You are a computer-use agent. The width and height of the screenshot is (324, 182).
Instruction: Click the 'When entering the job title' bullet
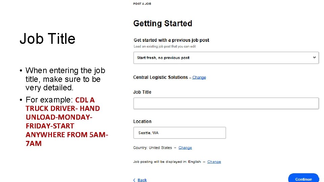point(65,79)
